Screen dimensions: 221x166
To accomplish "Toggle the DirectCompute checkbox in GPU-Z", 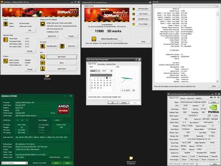I will pyautogui.click(x=197, y=156).
